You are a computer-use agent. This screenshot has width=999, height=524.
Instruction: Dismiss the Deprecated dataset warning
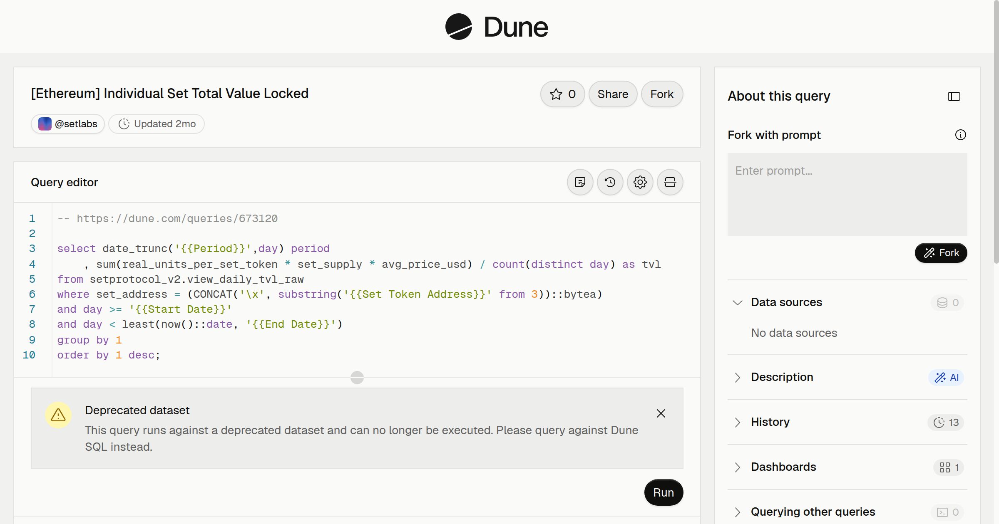click(x=661, y=413)
